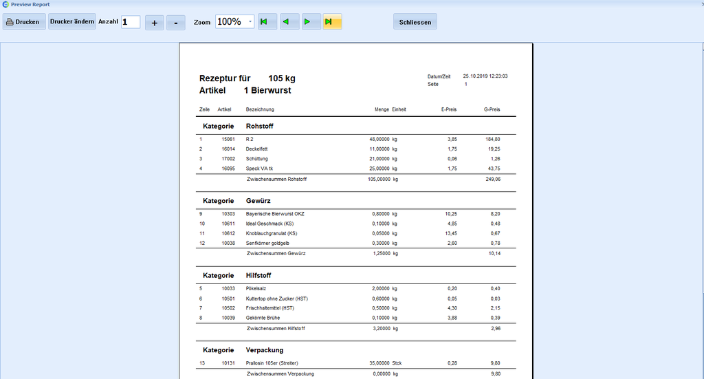Click the quantity 35,00000 Stck value
The height and width of the screenshot is (379, 704).
point(386,363)
